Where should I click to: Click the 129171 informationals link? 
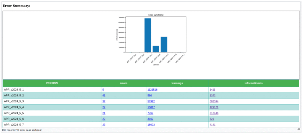coord(214,107)
